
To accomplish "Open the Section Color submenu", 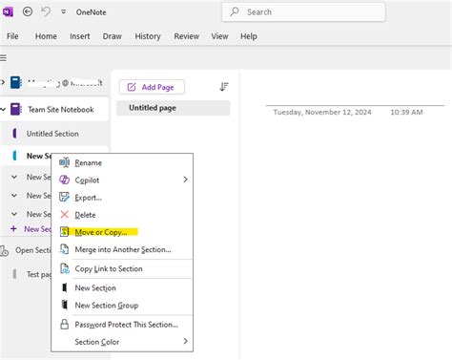I will click(122, 342).
